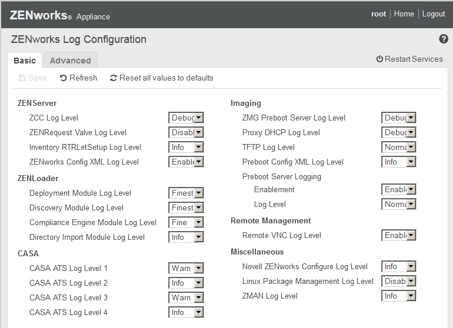Select the Linux Package Management Log Level dropdown
This screenshot has height=328, width=453.
(x=399, y=282)
